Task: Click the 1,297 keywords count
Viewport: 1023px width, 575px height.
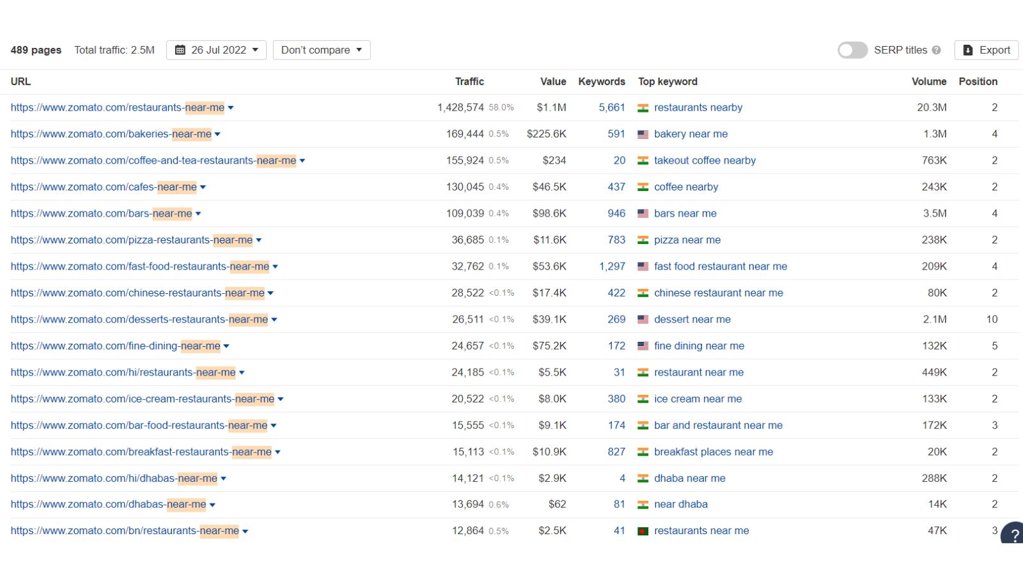Action: 612,266
